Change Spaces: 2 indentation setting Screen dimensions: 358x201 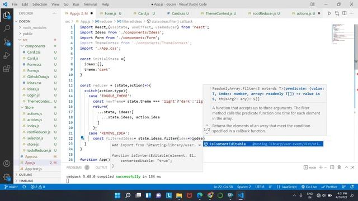244,186
